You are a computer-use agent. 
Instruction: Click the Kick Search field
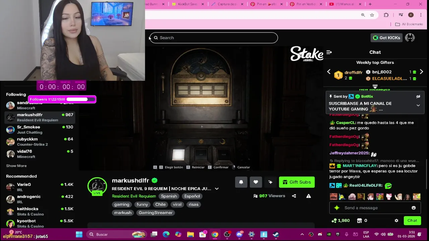(x=214, y=38)
